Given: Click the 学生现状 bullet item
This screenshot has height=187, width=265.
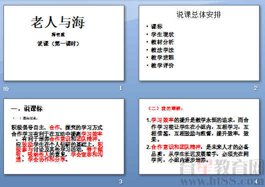Looking at the screenshot, I should pyautogui.click(x=162, y=34).
